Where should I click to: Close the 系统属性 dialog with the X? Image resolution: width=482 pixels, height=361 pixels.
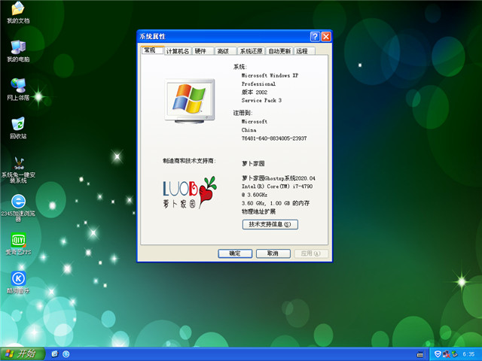pyautogui.click(x=326, y=37)
